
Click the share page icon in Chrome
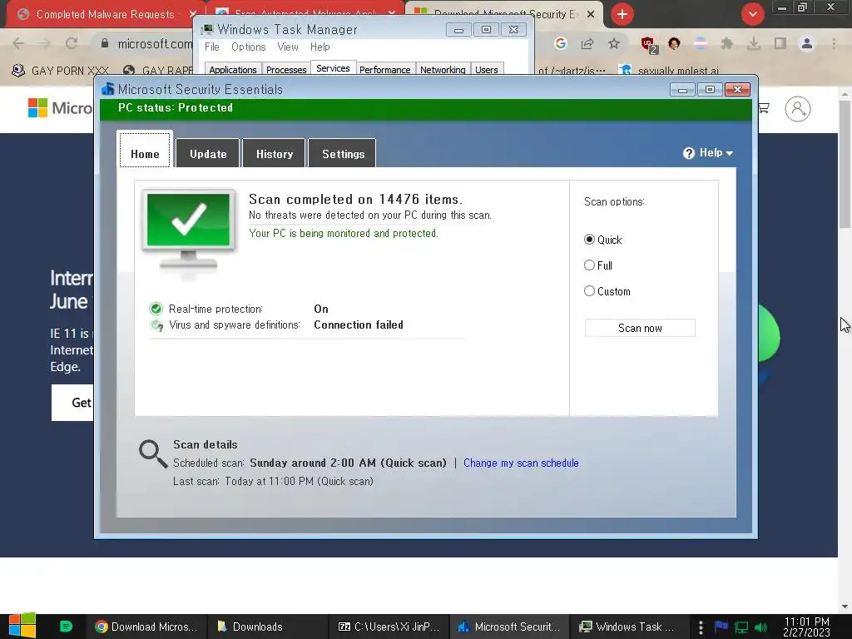tap(587, 43)
